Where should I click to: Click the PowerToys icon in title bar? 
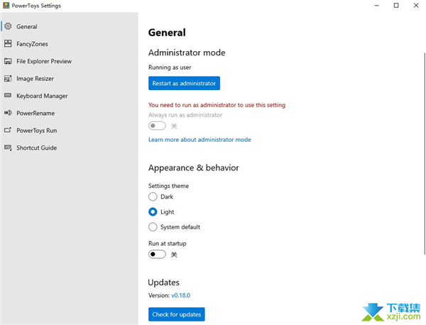[6, 6]
